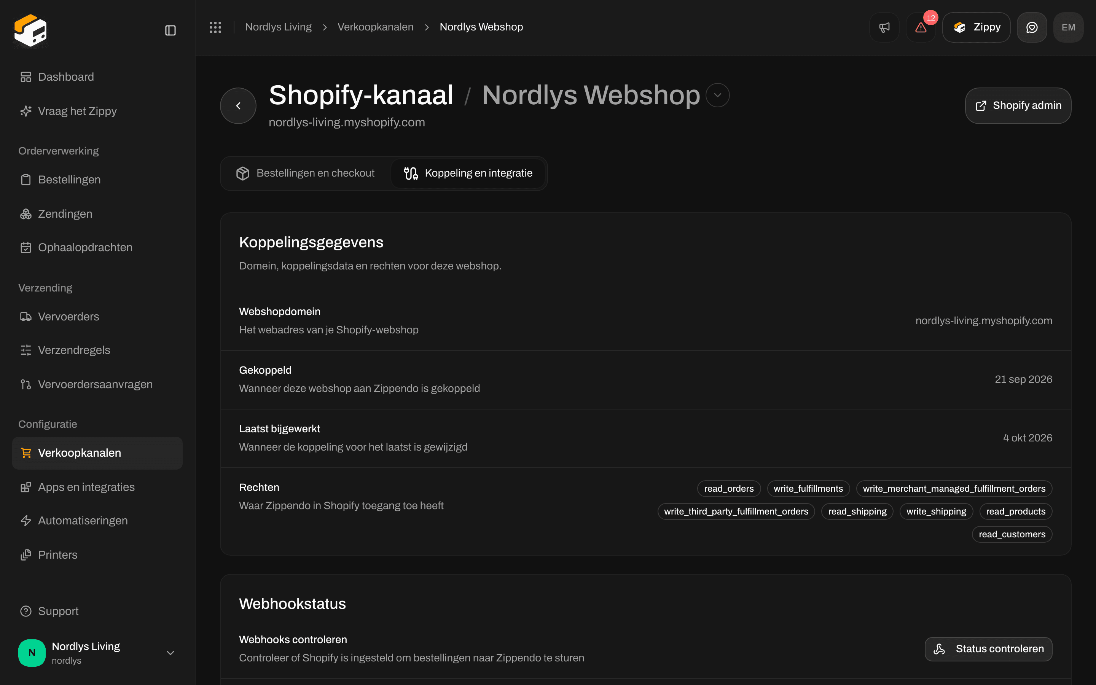Open the EM user avatar menu
1096x685 pixels.
coord(1068,27)
